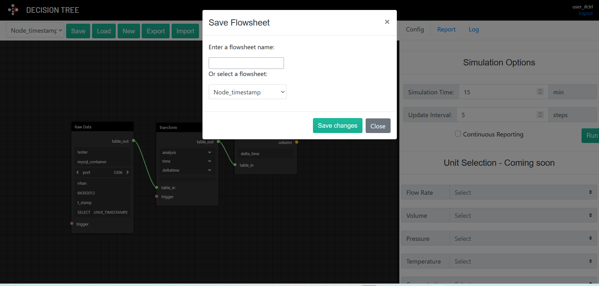
Task: Open the Flow Rate unit dropdown
Action: pyautogui.click(x=523, y=192)
